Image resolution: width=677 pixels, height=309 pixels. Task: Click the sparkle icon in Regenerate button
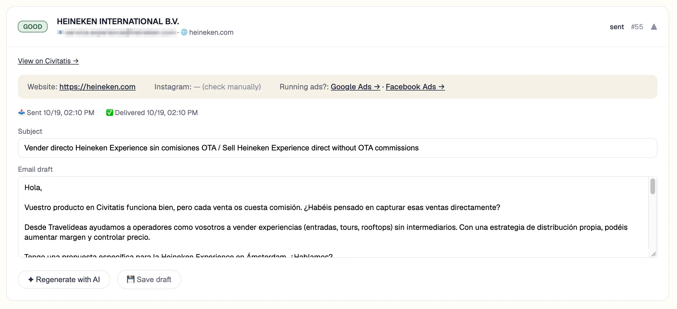click(x=31, y=280)
